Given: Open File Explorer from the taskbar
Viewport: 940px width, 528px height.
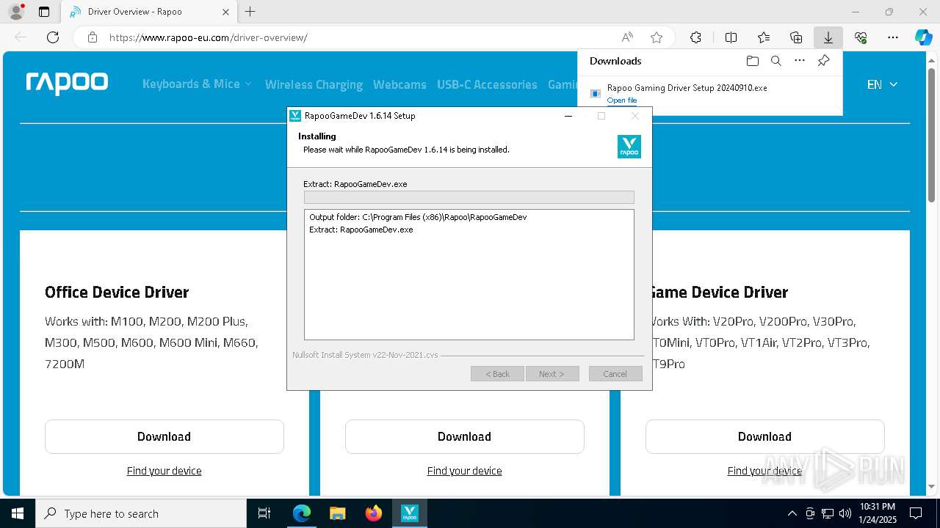Looking at the screenshot, I should pyautogui.click(x=337, y=513).
